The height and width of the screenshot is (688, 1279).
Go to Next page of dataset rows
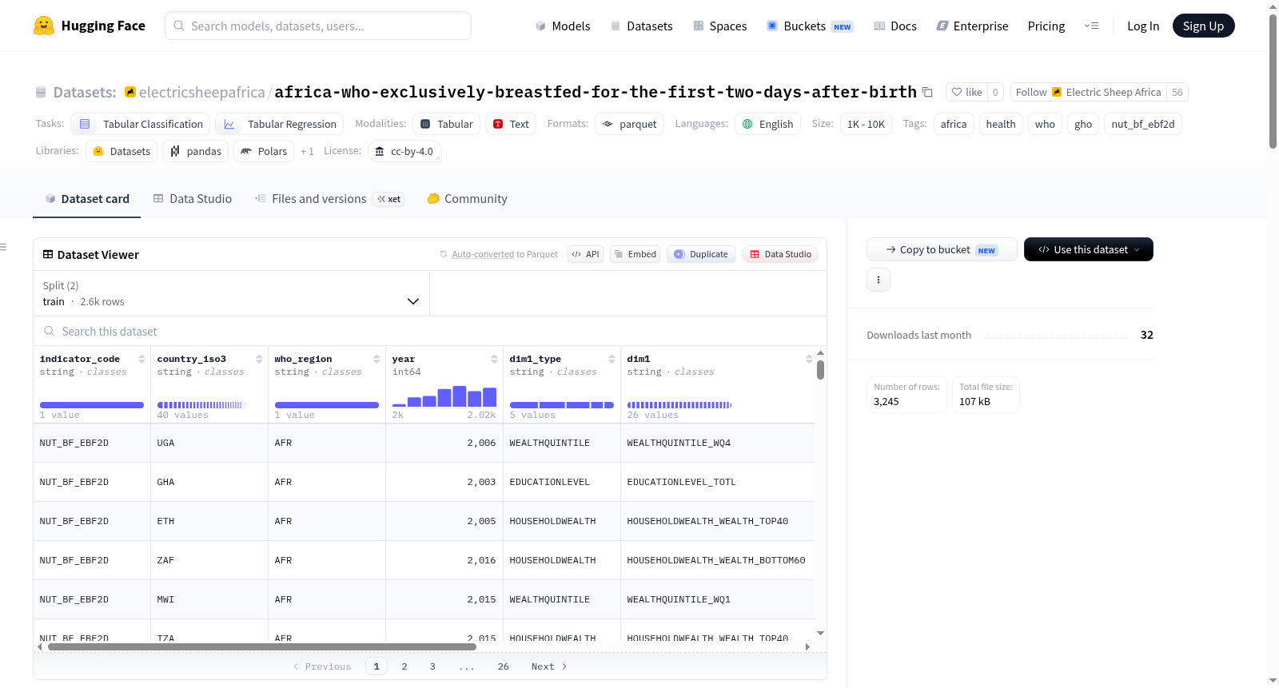point(549,666)
